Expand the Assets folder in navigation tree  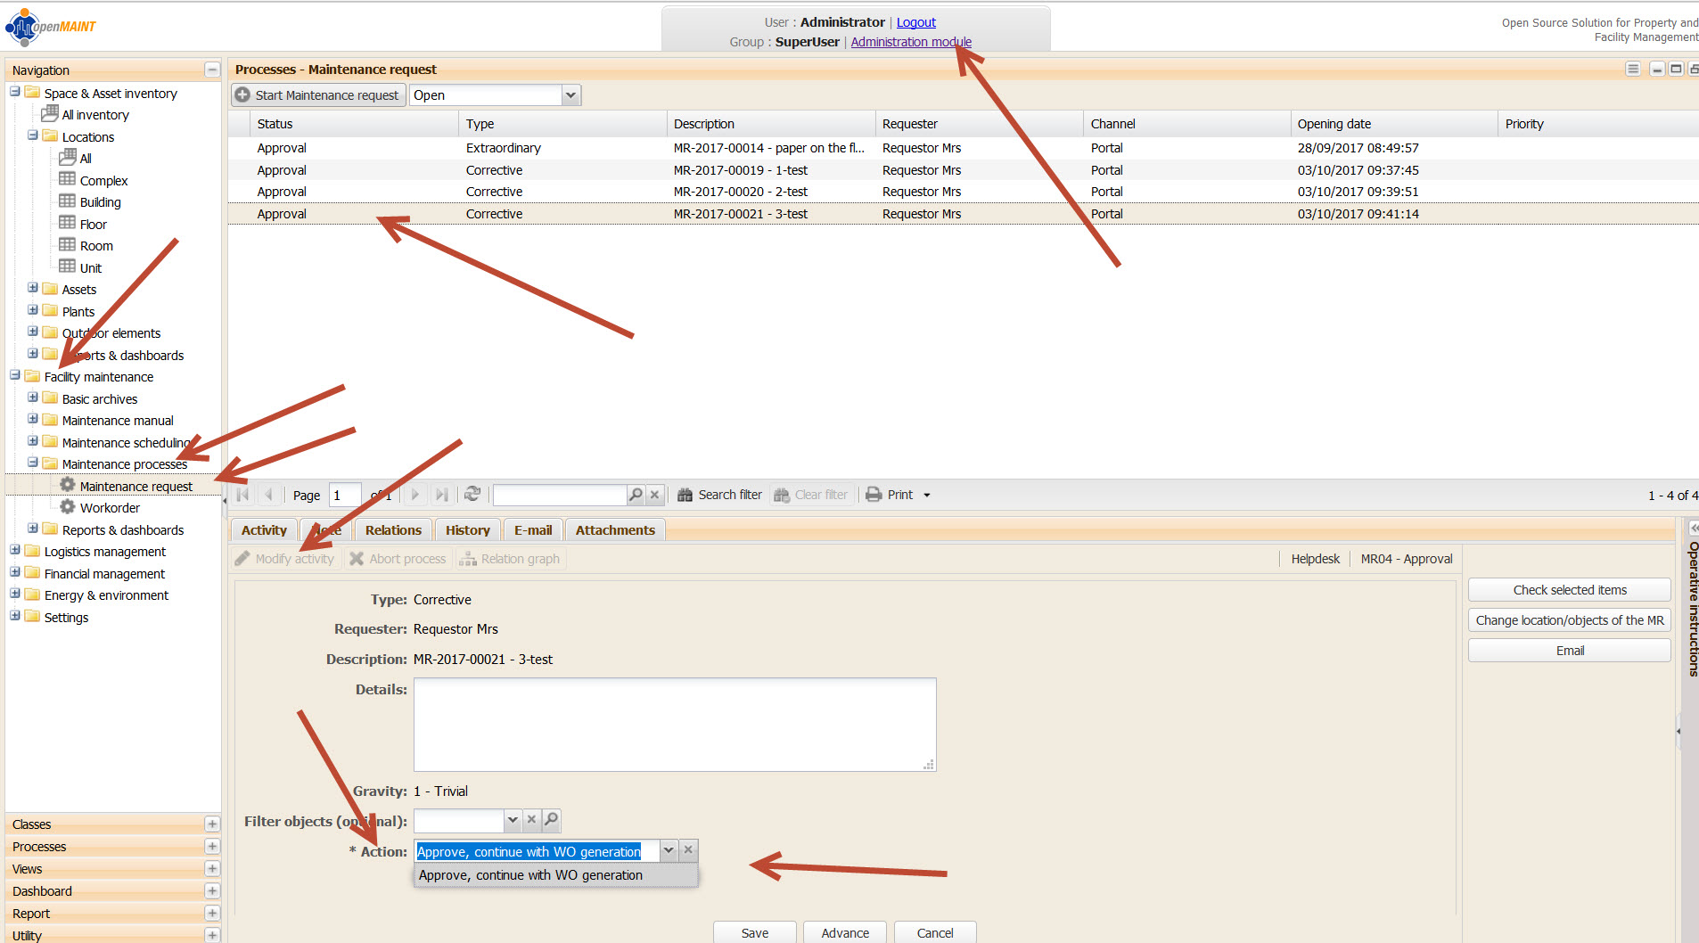coord(33,289)
